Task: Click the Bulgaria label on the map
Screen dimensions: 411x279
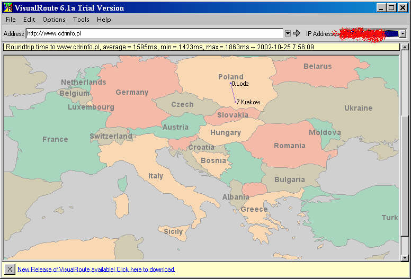Action: tap(290, 179)
